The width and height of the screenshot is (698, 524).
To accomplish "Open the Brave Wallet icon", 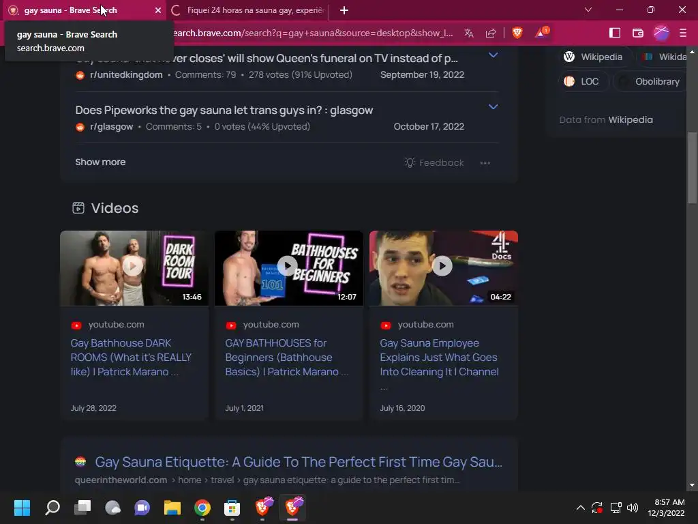I will point(638,33).
